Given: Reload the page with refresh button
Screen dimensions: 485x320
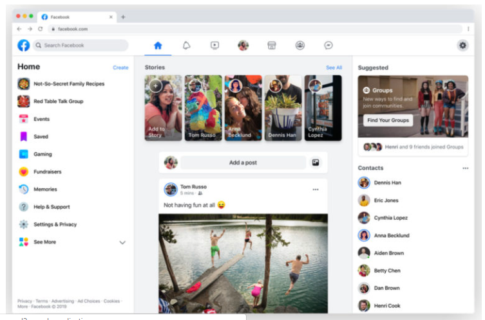Looking at the screenshot, I should point(40,29).
